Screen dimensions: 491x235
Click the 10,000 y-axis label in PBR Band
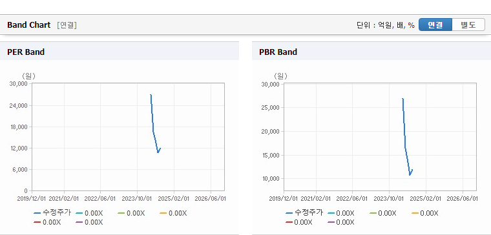[x=271, y=179]
